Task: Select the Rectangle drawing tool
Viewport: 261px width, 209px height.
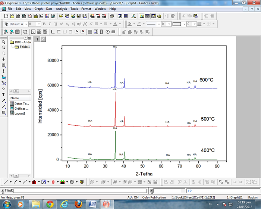Action: 4,112
